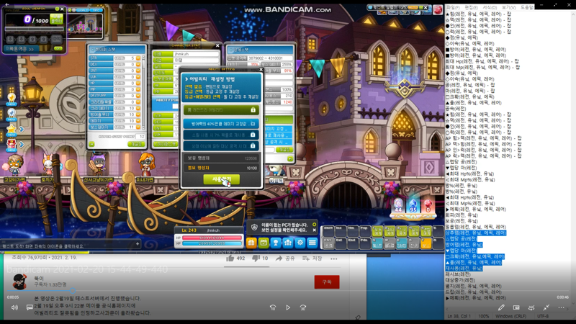Raise the STR hyper stat level

[x=138, y=58]
